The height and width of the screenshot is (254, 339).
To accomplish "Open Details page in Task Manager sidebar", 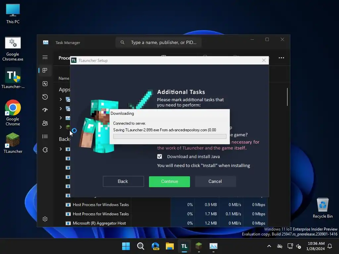I will pos(45,137).
